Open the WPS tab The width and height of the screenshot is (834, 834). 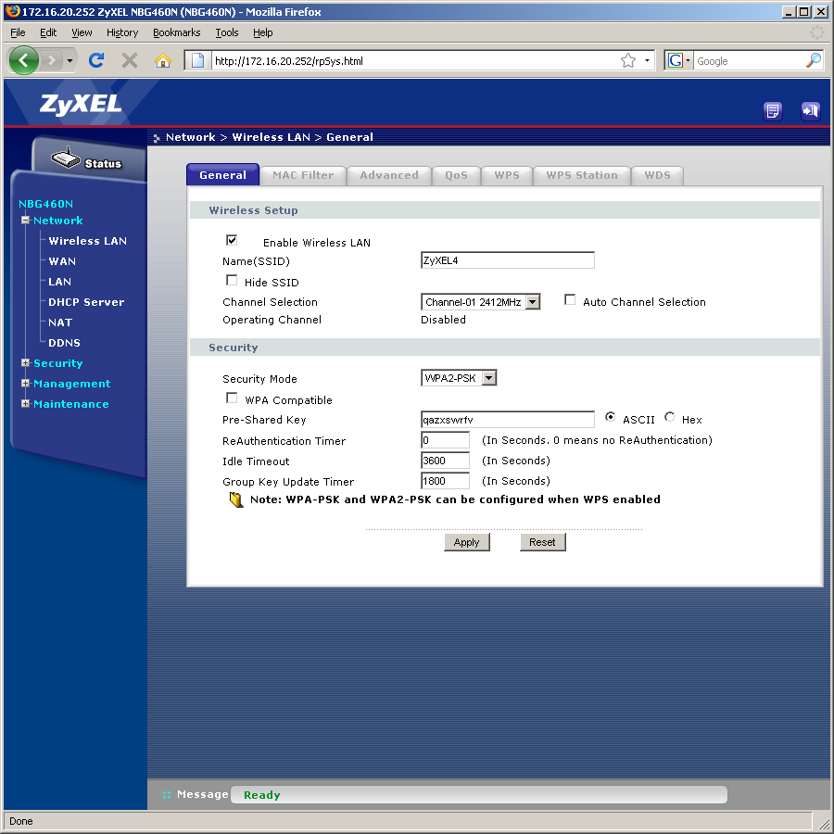coord(507,175)
